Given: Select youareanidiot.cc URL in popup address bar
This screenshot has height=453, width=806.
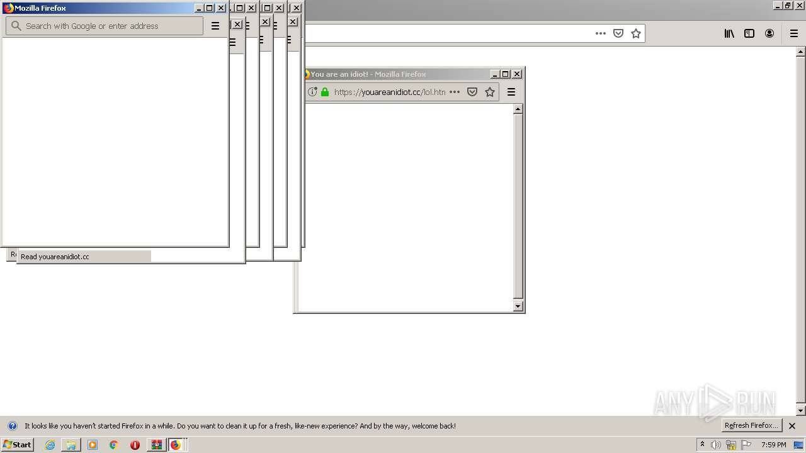Looking at the screenshot, I should pos(390,92).
